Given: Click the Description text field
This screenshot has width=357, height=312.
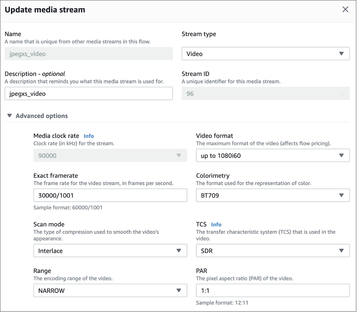Looking at the screenshot, I should [88, 94].
